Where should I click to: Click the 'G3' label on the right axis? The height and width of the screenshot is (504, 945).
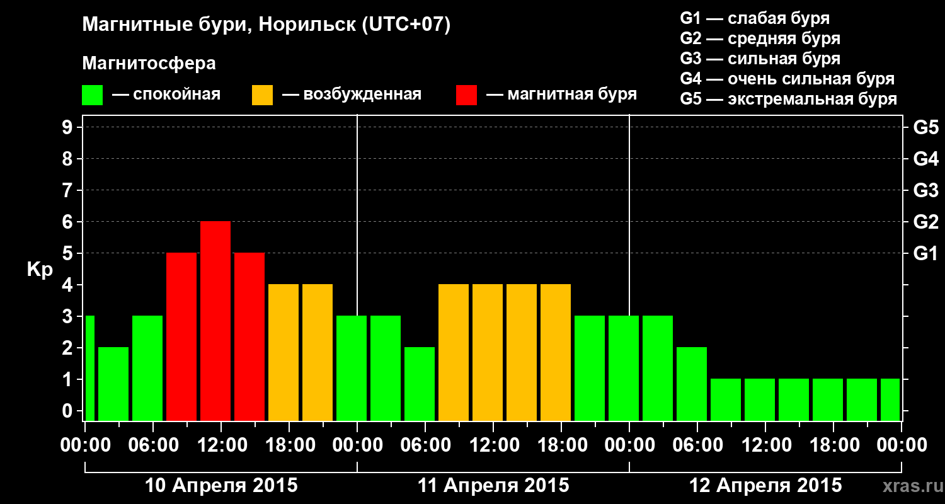[925, 190]
